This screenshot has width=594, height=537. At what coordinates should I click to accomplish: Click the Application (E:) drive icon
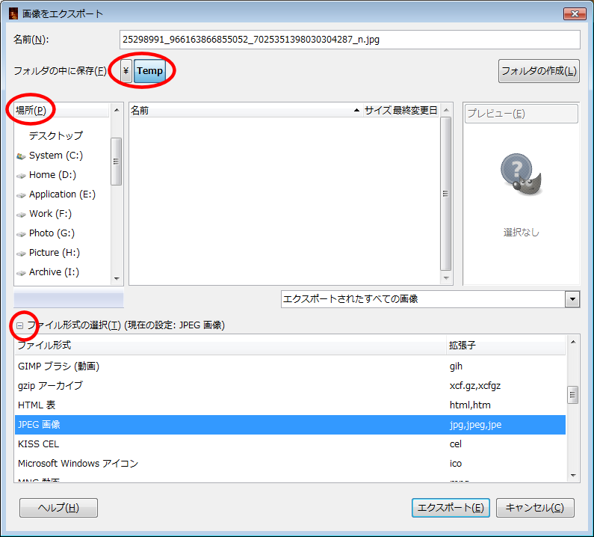[21, 194]
